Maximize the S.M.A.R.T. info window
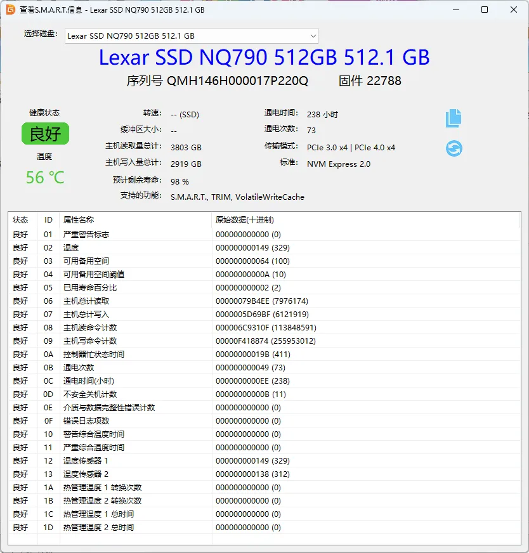The image size is (529, 553). pos(485,10)
